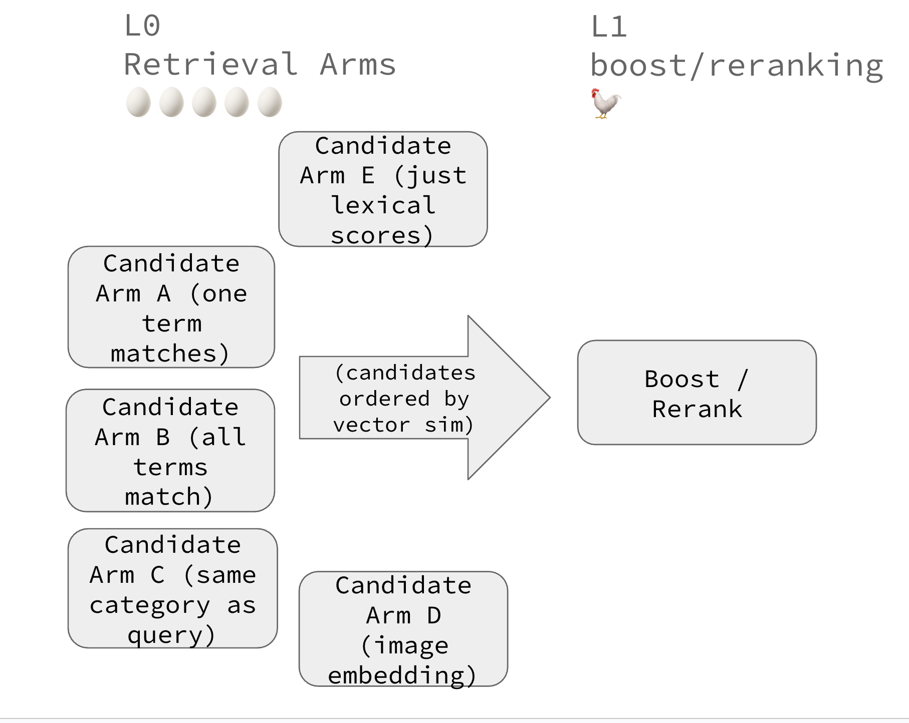Click the word Arms in the heading
The image size is (909, 723).
point(358,65)
